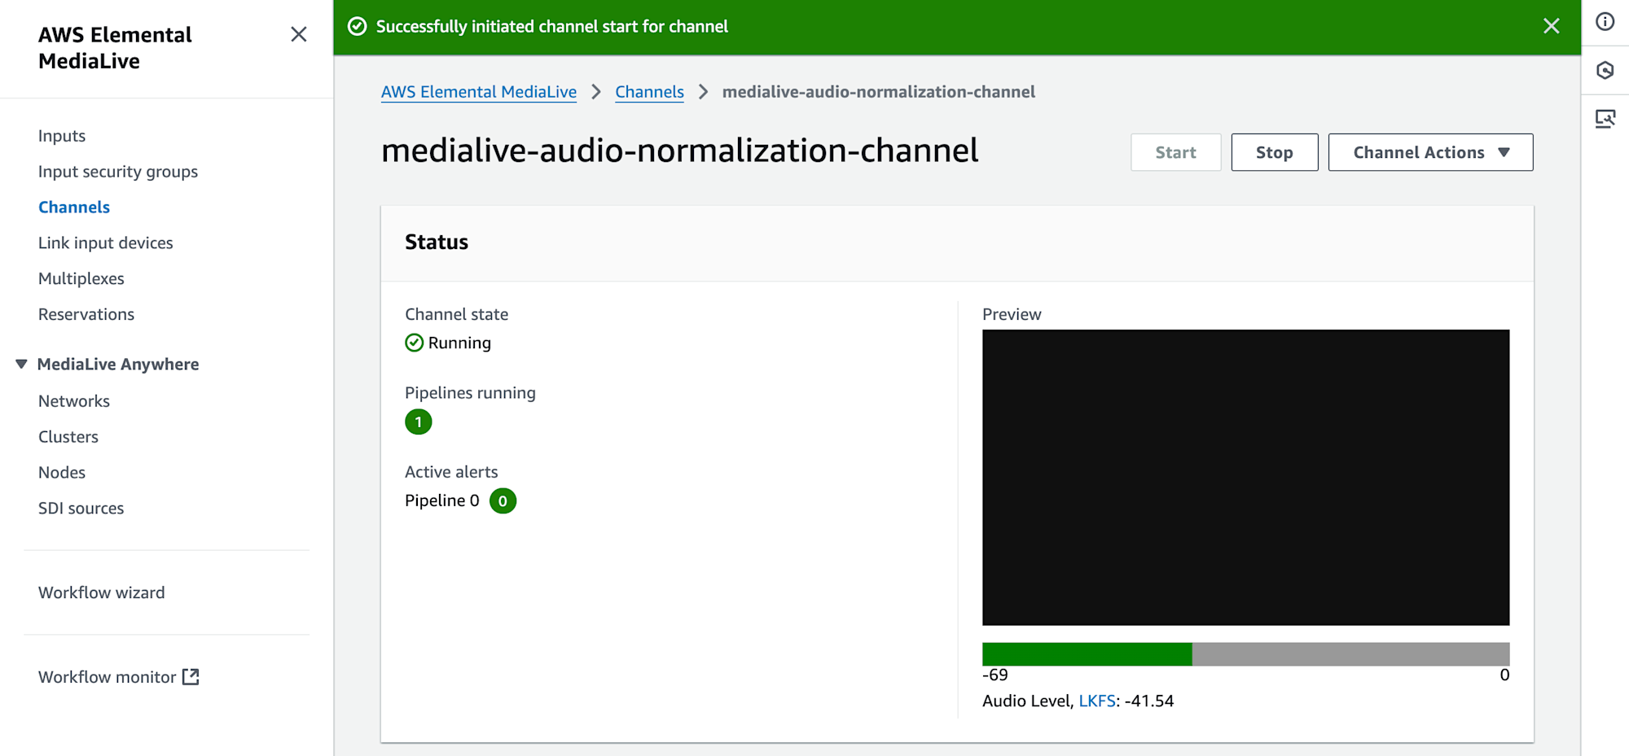Click the success checkmark icon in banner
1629x756 pixels.
coord(357,27)
